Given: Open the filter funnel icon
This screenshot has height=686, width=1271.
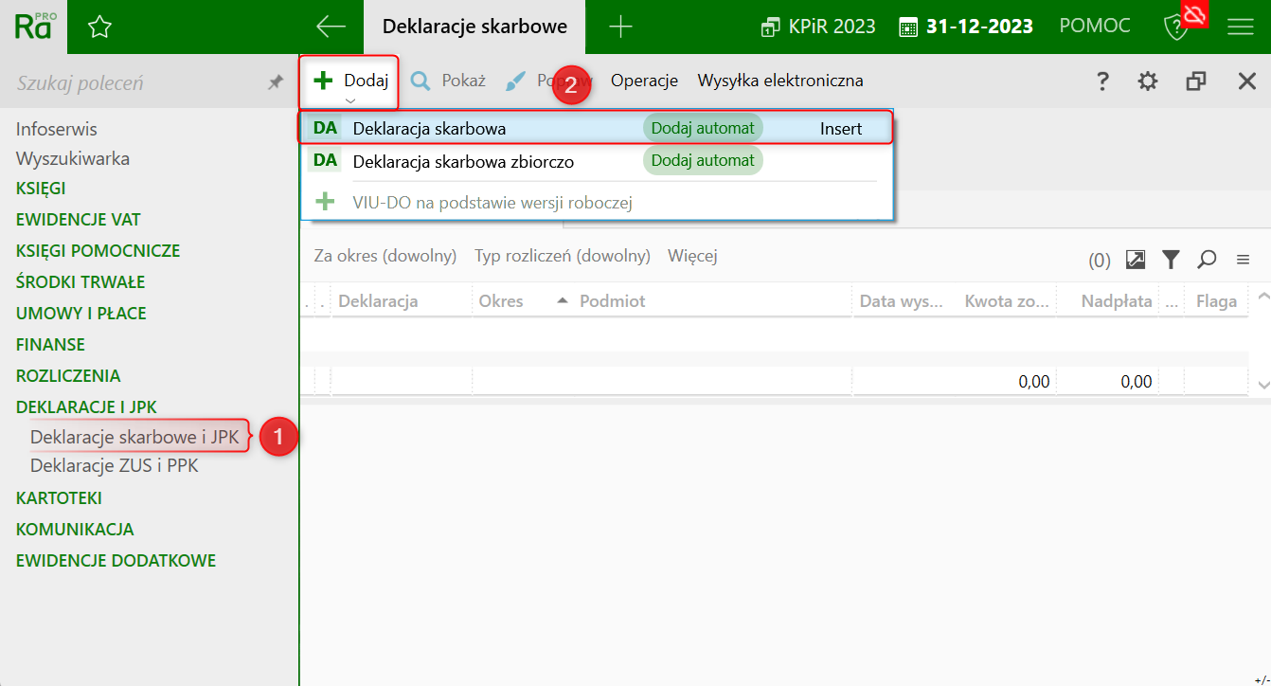Looking at the screenshot, I should click(x=1172, y=259).
